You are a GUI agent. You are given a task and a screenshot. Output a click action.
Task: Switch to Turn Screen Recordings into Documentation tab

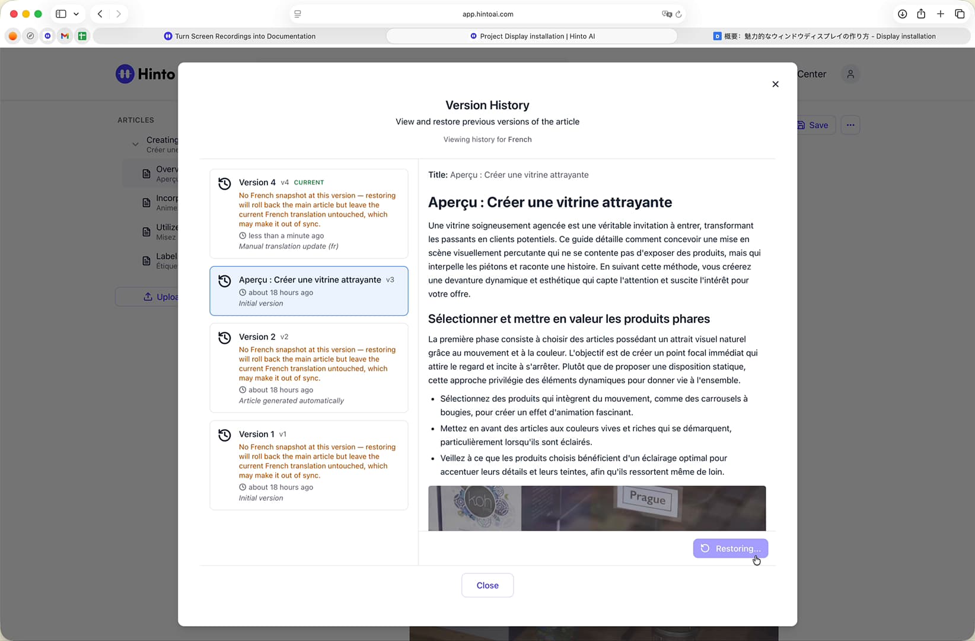(x=240, y=36)
